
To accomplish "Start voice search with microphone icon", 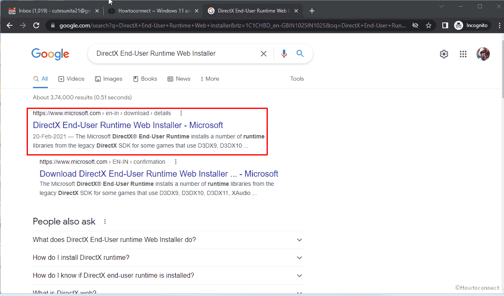I will (284, 54).
